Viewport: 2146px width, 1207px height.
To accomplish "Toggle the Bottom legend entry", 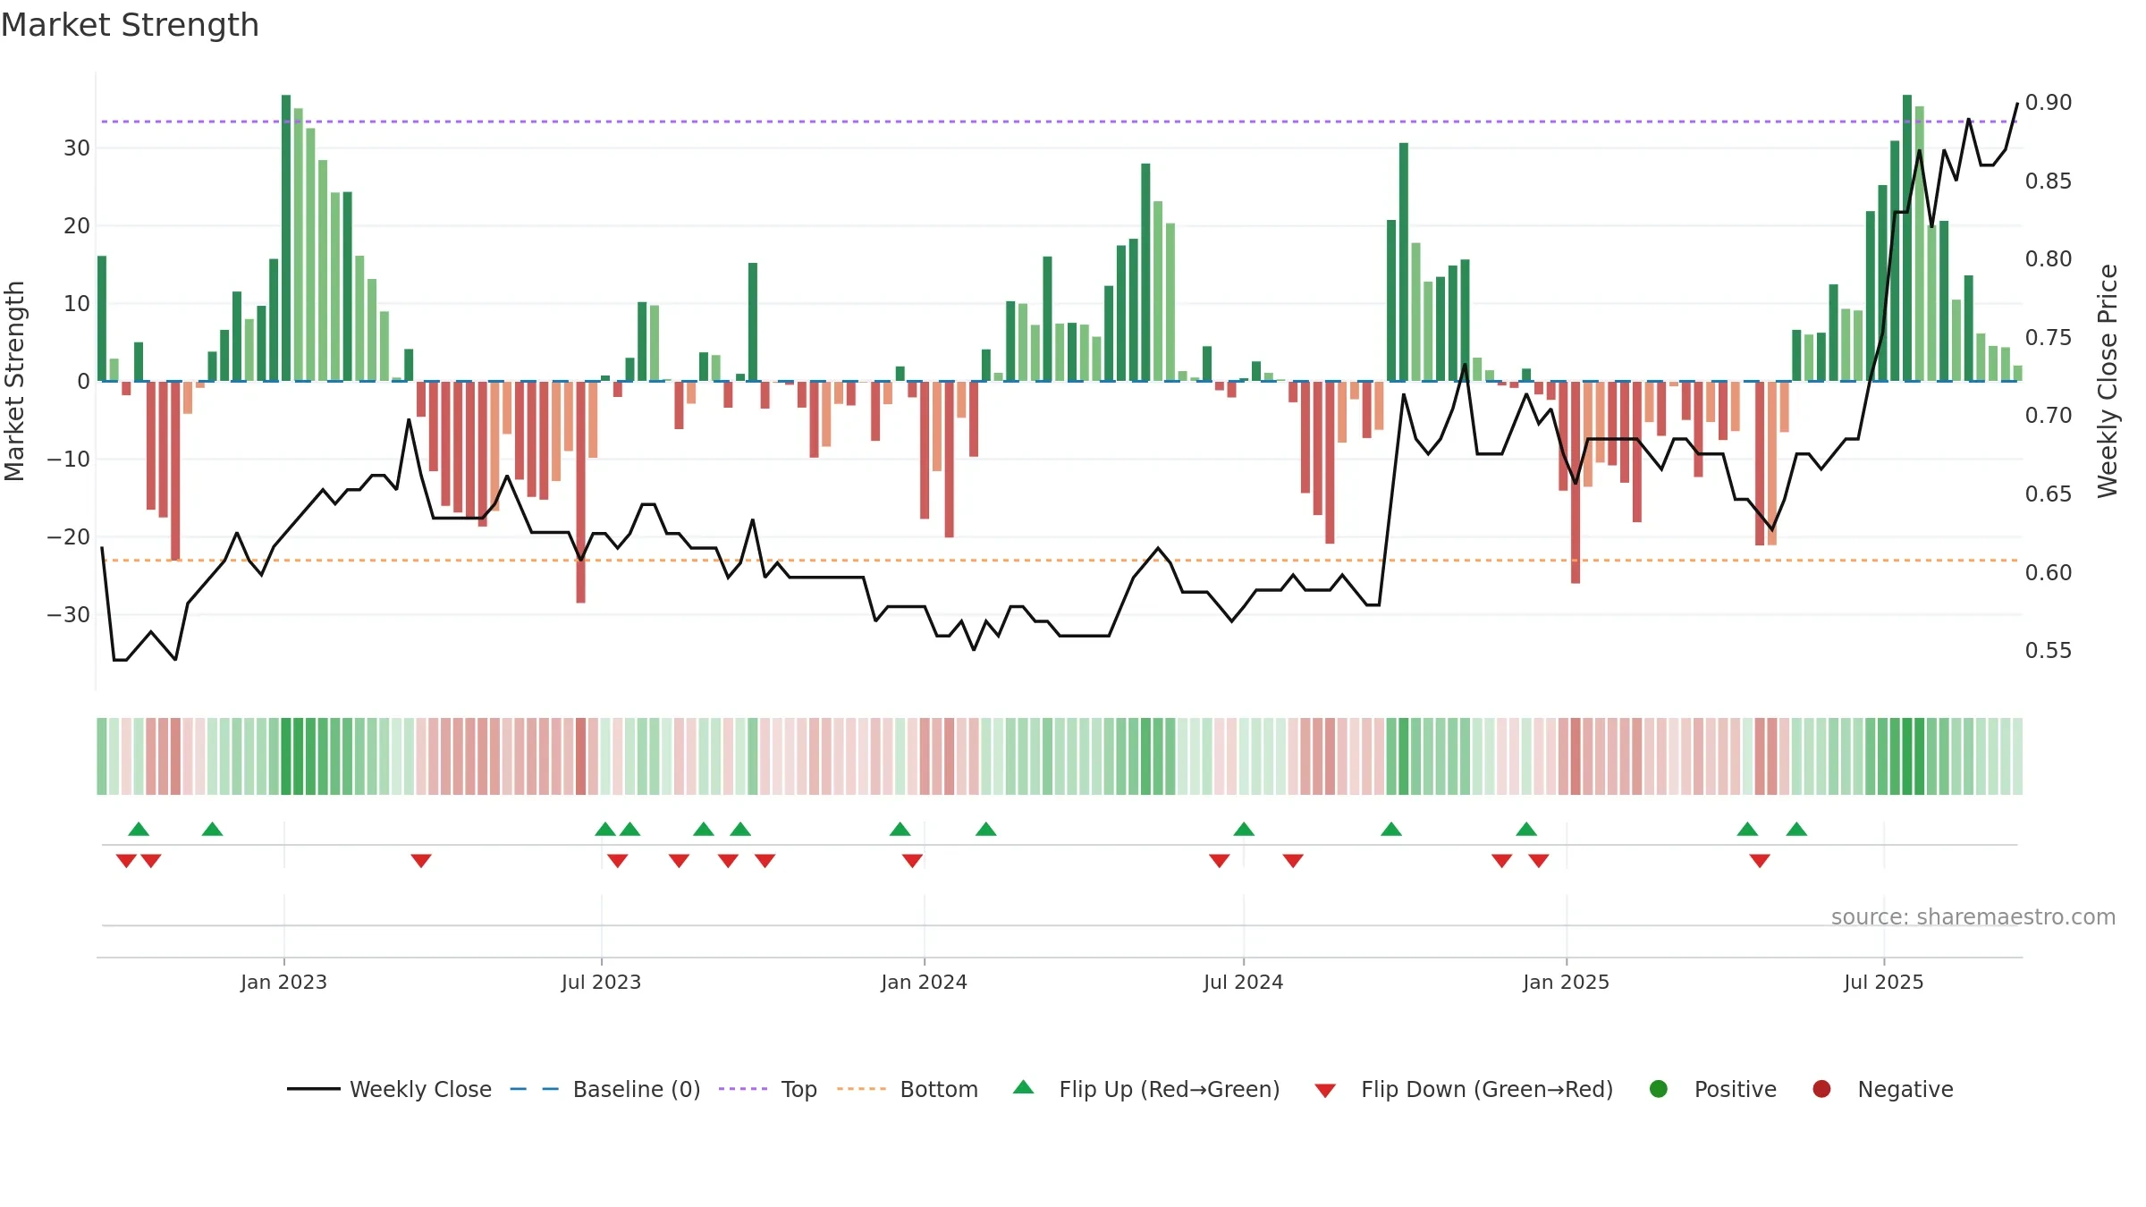I will click(x=908, y=1089).
